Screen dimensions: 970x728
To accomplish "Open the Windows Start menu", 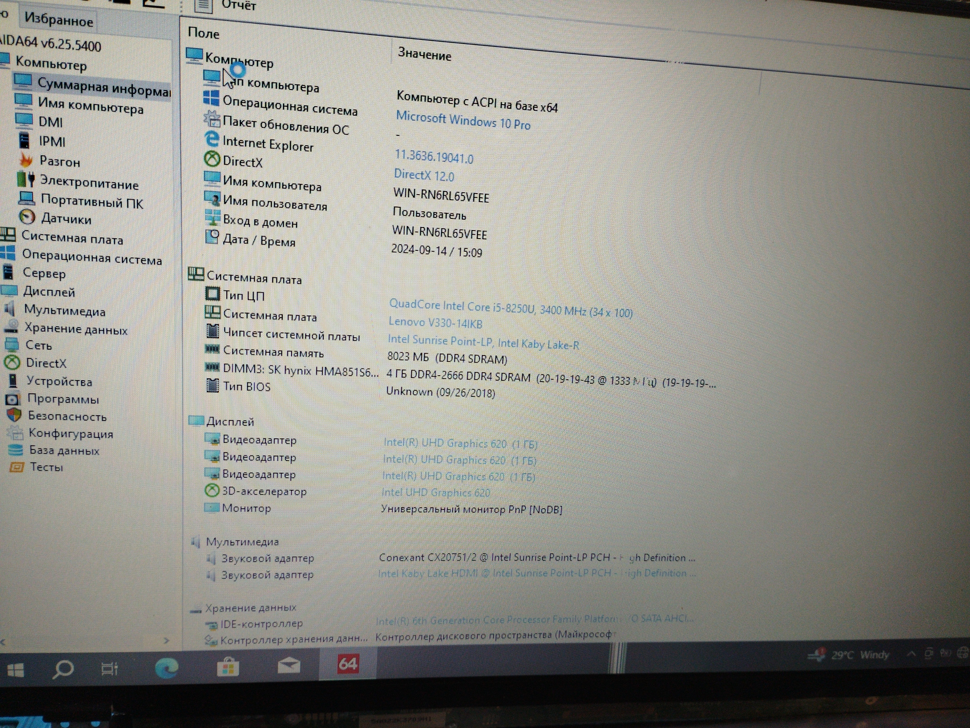I will [x=16, y=671].
